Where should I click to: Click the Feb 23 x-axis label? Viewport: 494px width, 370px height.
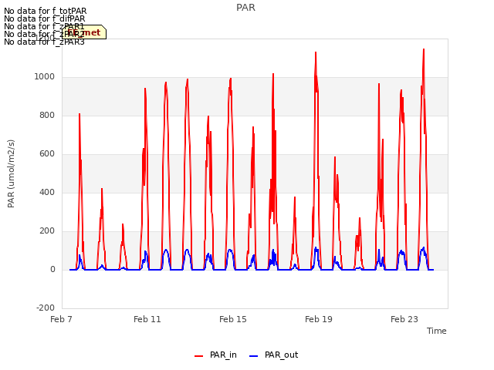click(404, 319)
